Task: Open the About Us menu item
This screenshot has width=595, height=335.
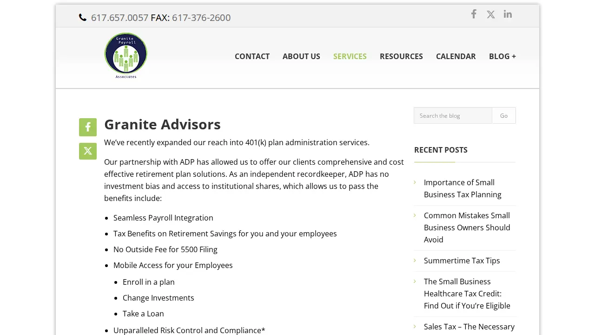Action: click(301, 56)
